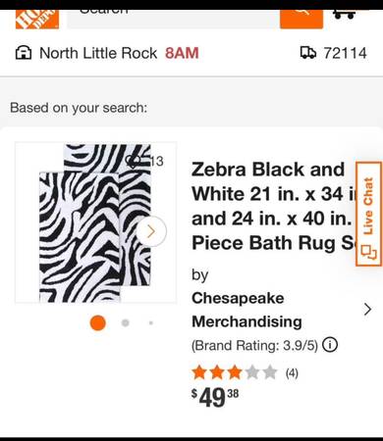Open the zebra rug product thumbnail
This screenshot has width=383, height=441.
[96, 222]
